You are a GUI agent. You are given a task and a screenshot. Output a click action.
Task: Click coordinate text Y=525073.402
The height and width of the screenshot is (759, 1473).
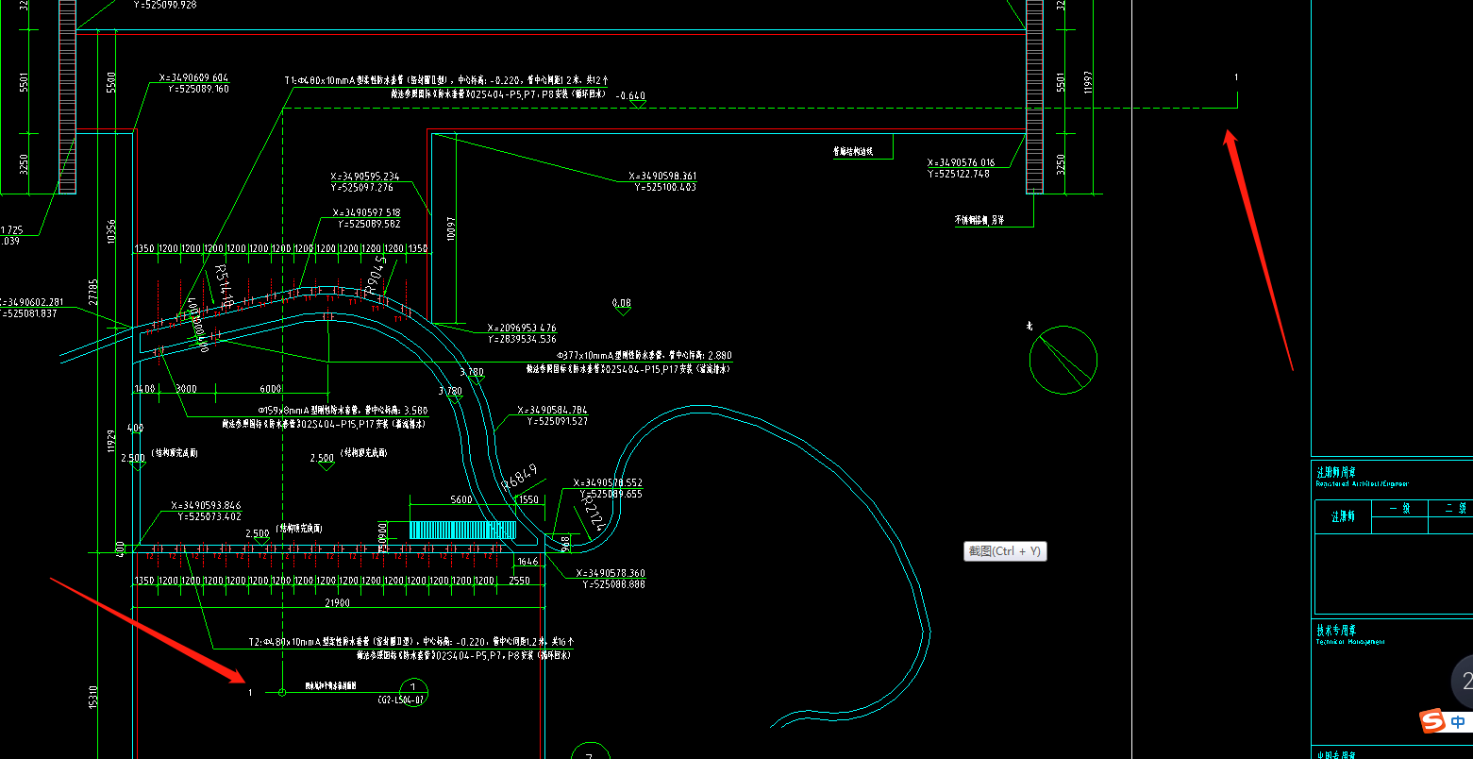209,516
